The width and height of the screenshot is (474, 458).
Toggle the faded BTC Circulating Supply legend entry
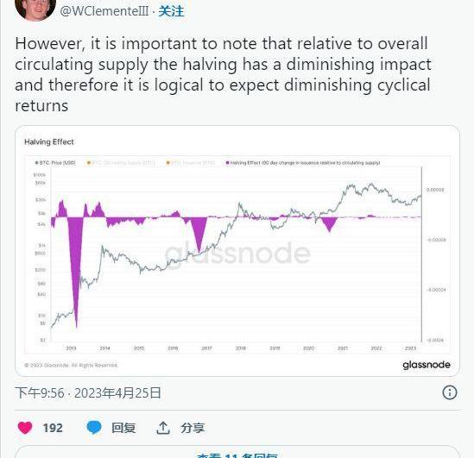click(x=121, y=163)
